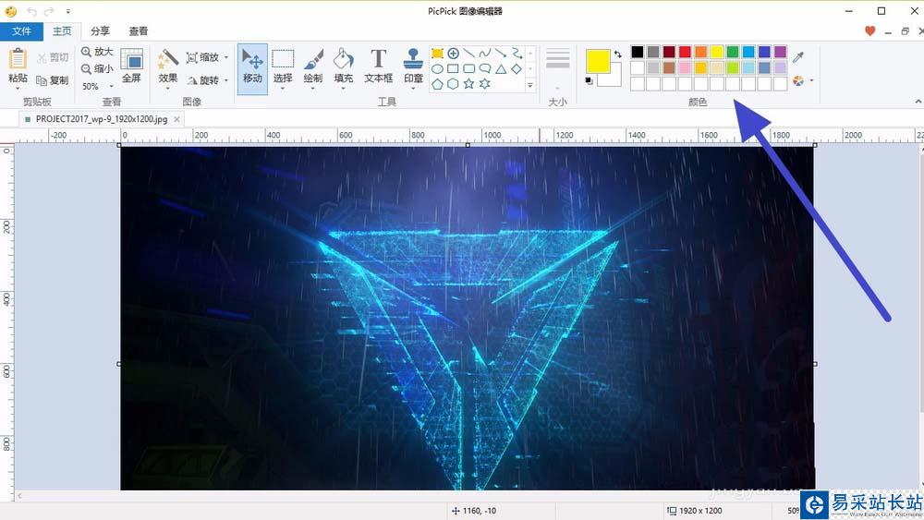Switch to the 主页 (Home) tab
Image resolution: width=924 pixels, height=520 pixels.
[62, 31]
